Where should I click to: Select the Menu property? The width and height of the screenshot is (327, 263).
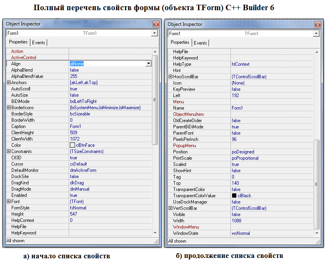coord(178,102)
